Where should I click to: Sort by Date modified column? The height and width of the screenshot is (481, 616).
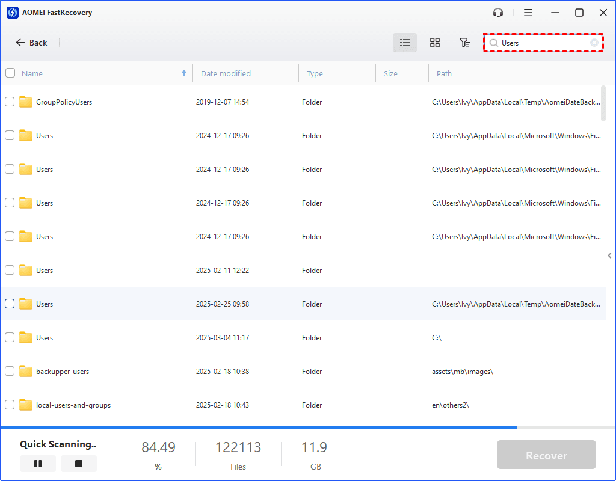226,73
